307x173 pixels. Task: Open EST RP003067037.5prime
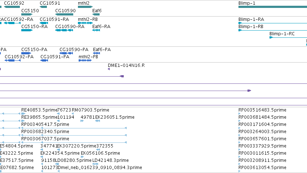click(x=45, y=139)
